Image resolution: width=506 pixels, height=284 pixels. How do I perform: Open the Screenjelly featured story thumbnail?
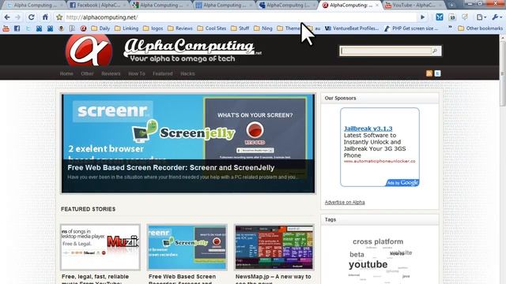click(187, 247)
